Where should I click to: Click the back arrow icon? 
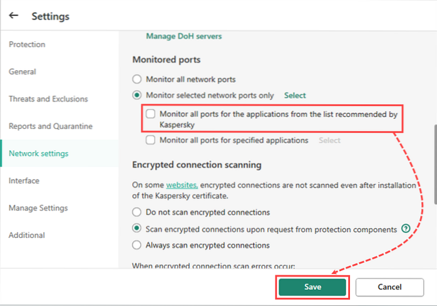pos(14,16)
